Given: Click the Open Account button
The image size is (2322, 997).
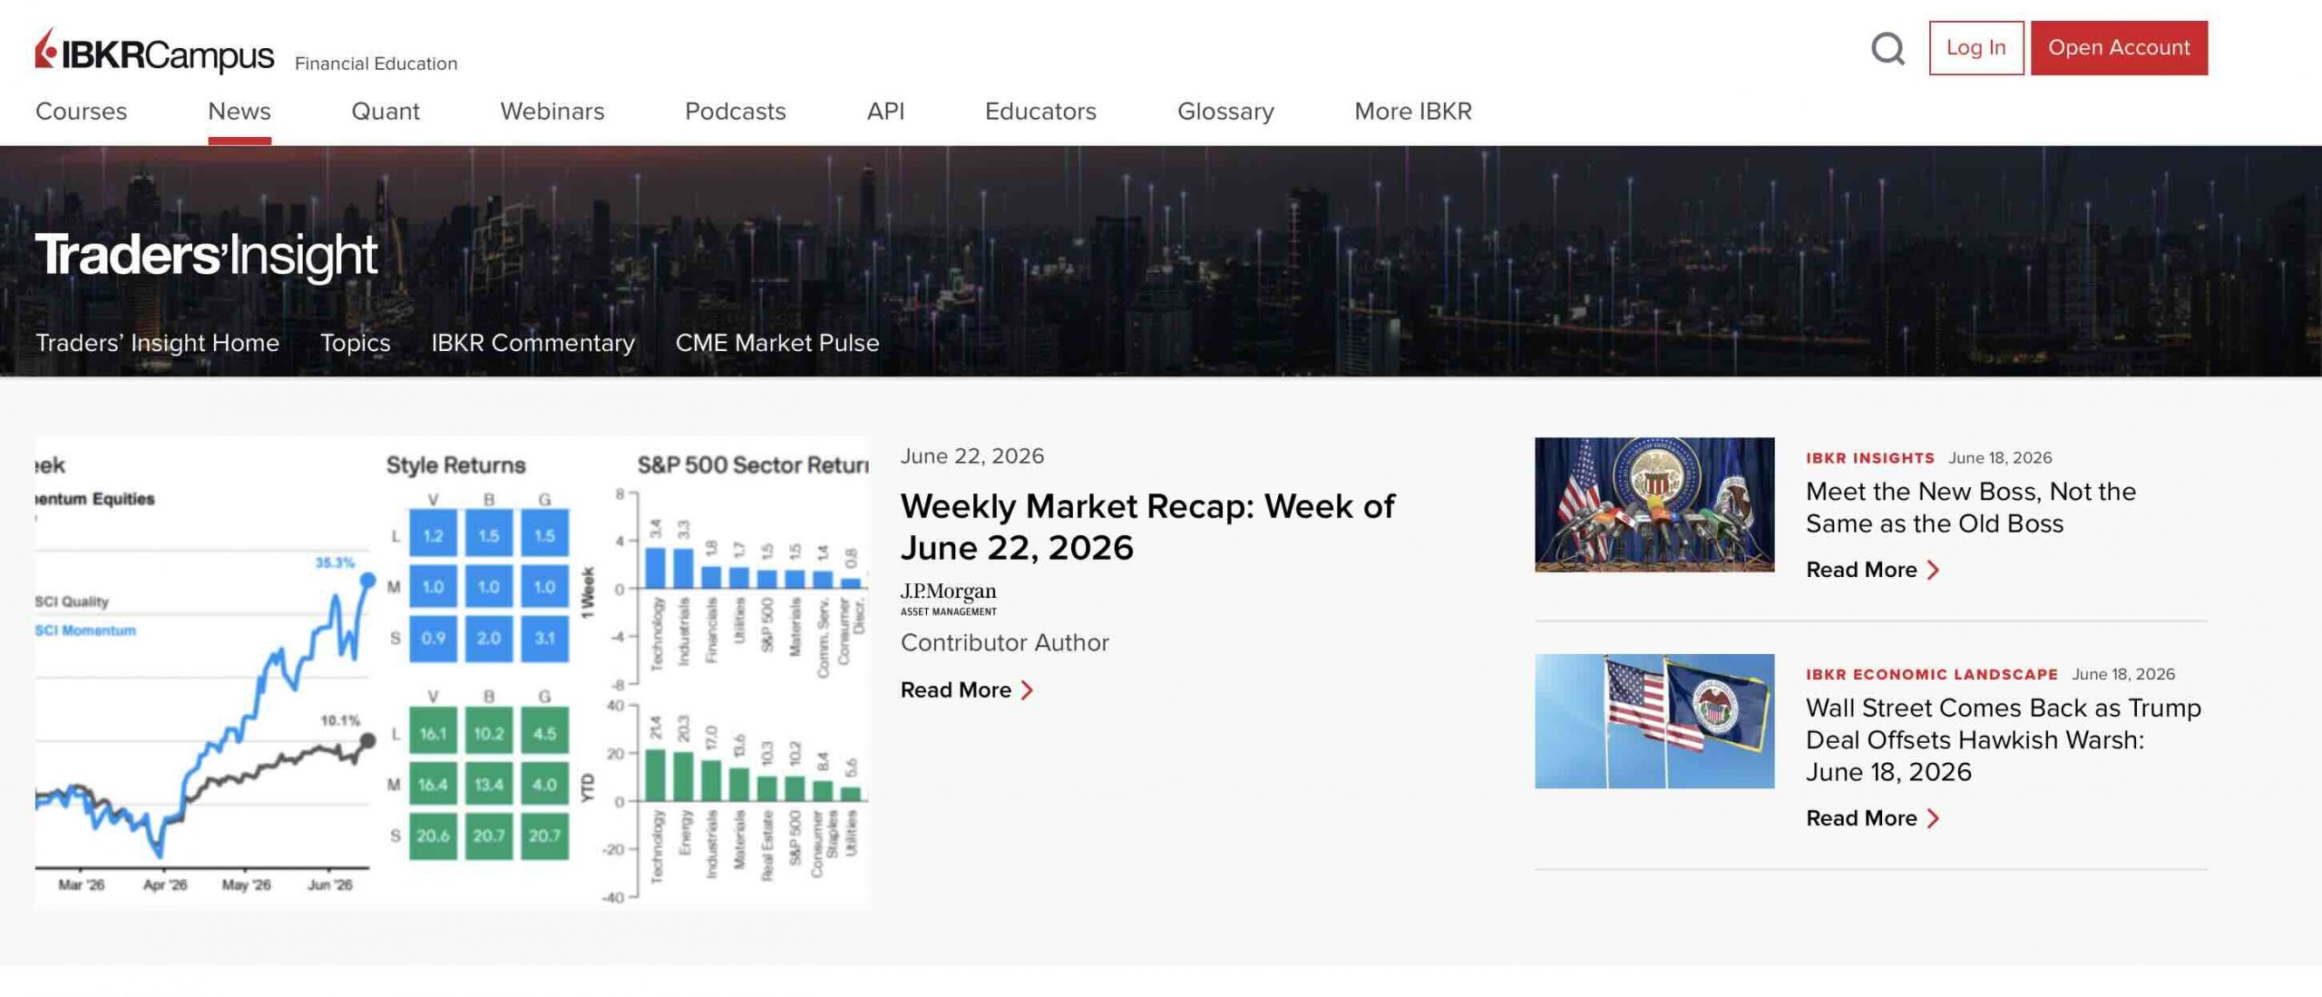Looking at the screenshot, I should pos(2119,48).
